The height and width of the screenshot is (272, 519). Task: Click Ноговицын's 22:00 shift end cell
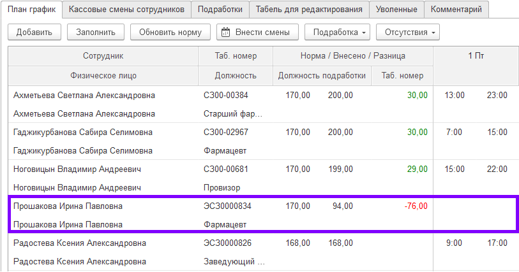[496, 169]
